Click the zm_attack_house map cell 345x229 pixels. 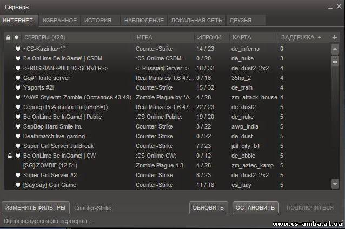(254, 98)
